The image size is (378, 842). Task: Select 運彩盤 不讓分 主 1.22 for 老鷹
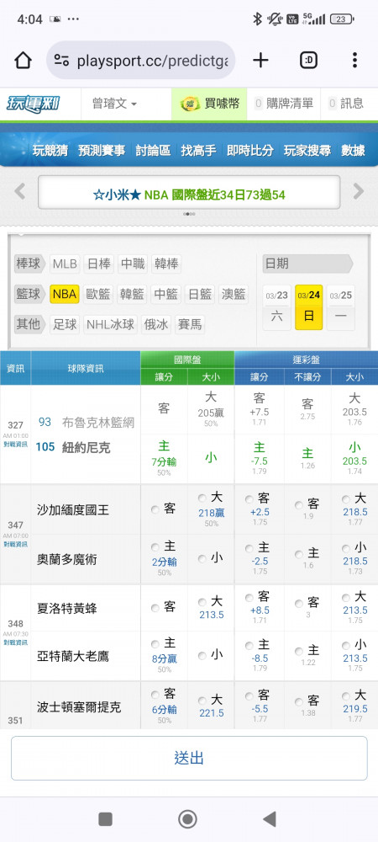pyautogui.click(x=299, y=652)
